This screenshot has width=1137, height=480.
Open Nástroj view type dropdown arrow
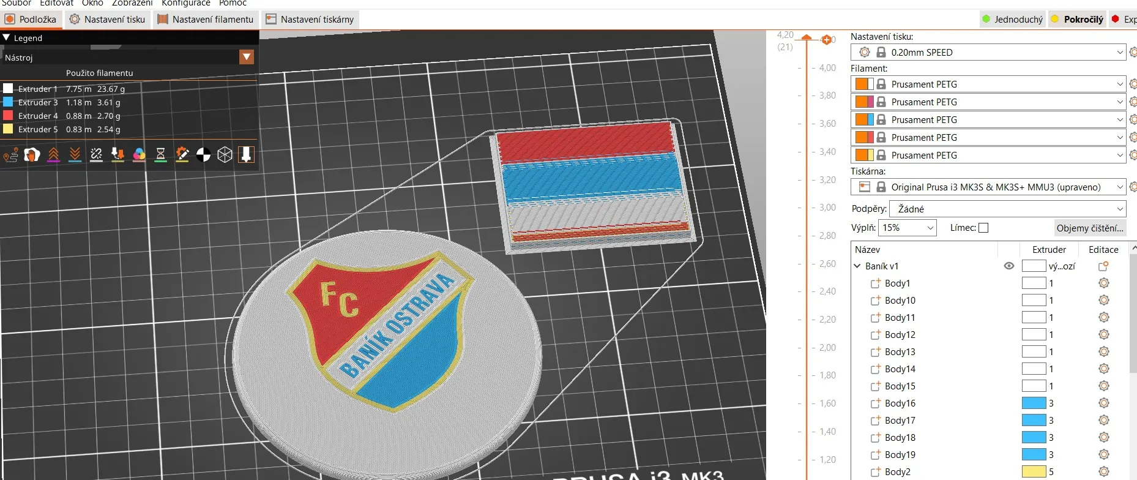click(x=247, y=57)
